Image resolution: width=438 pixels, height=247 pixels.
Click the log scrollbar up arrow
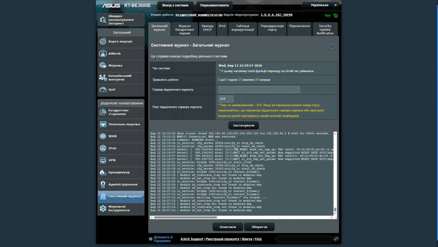[335, 134]
